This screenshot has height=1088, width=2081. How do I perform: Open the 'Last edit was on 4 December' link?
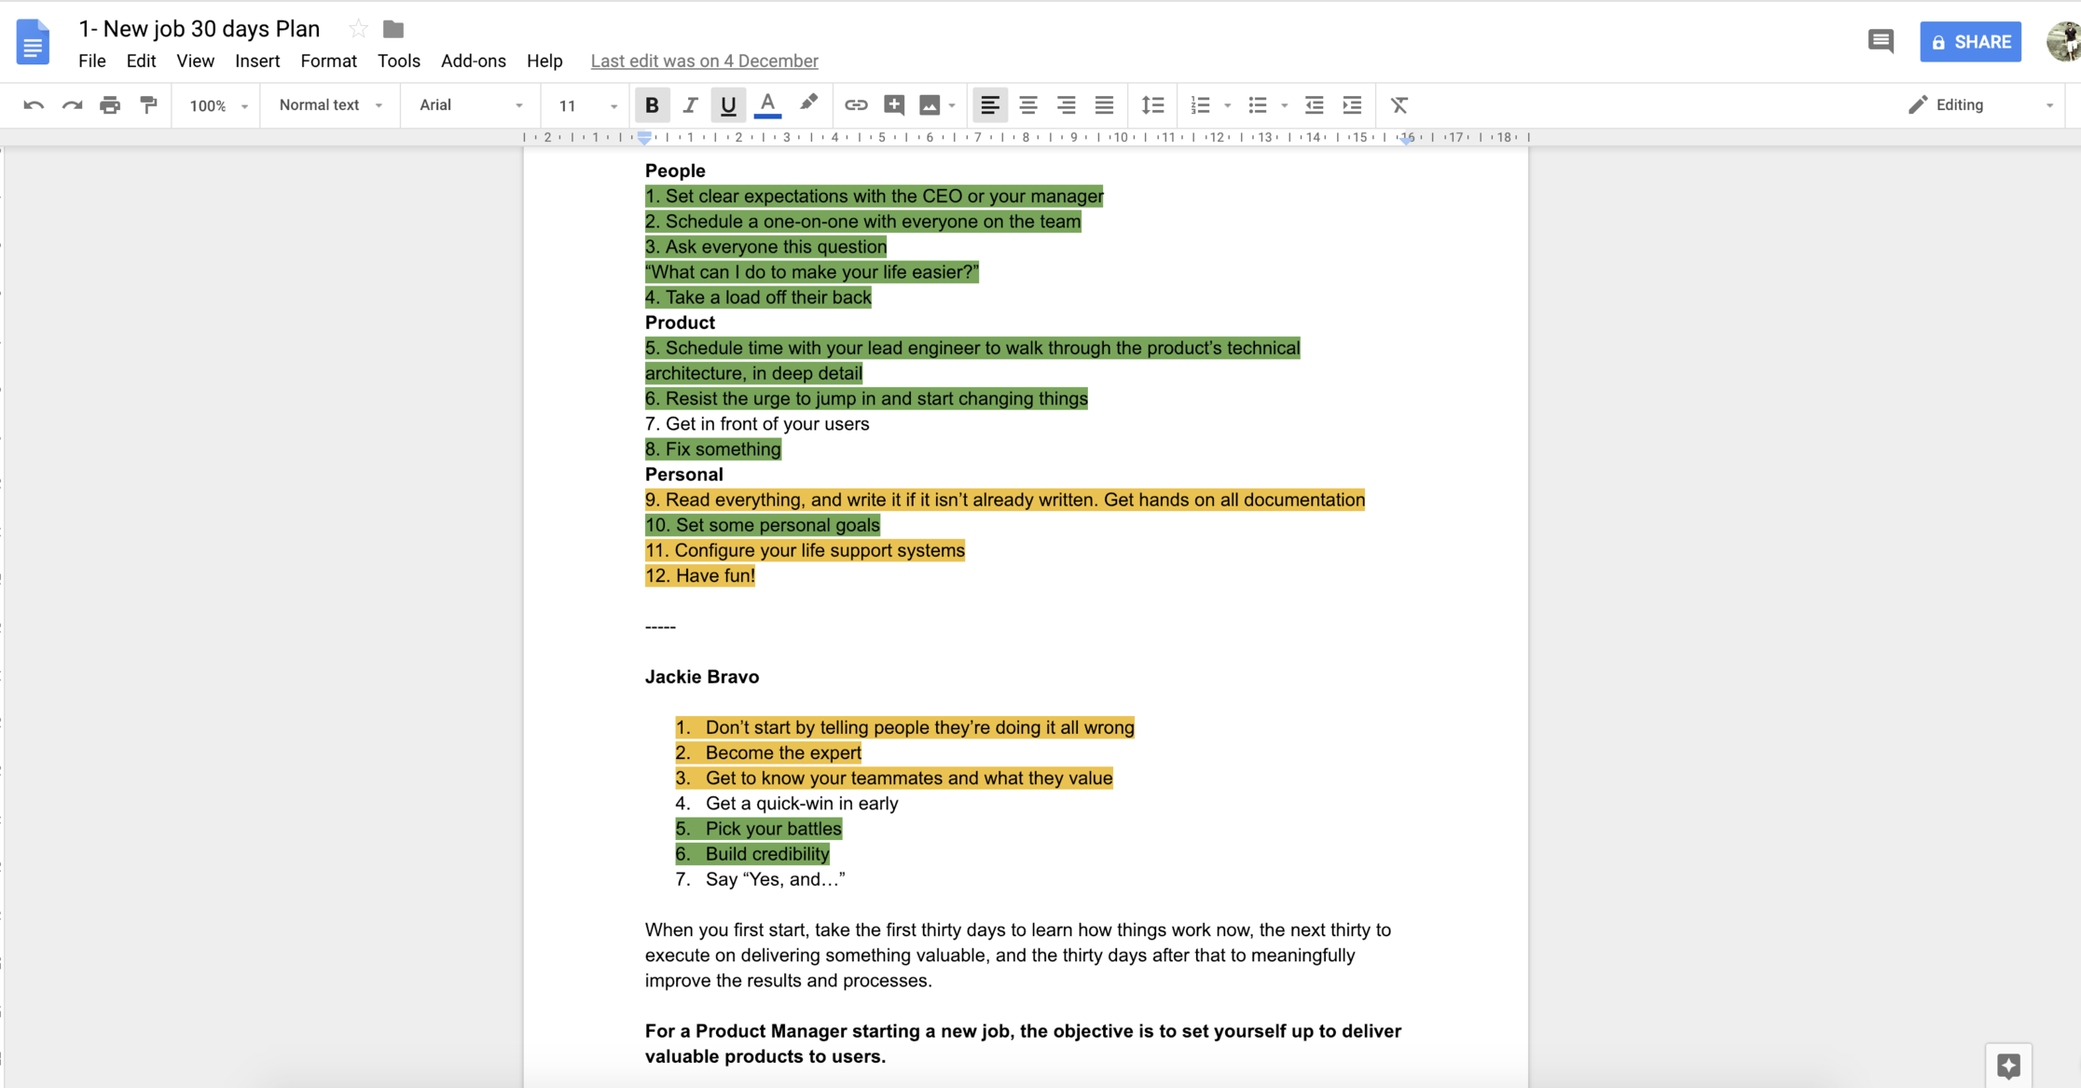pos(704,61)
